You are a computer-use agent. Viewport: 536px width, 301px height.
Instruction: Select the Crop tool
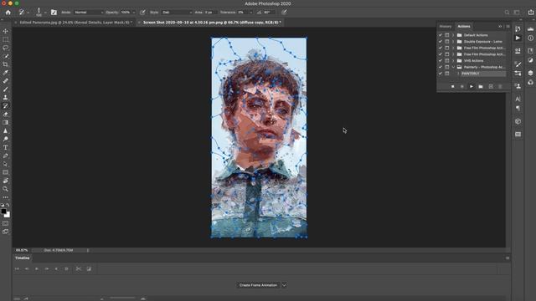6,64
